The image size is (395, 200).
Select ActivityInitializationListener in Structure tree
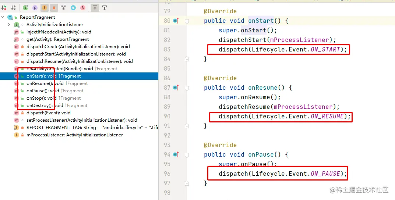54,24
